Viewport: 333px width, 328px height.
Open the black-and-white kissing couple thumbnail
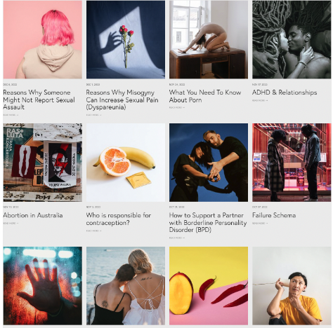(292, 39)
